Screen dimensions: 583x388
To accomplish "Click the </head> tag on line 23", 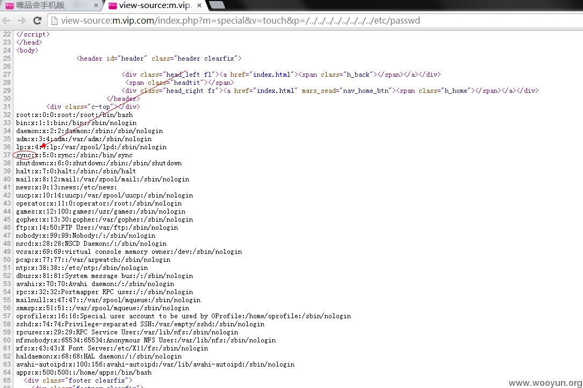I will (29, 42).
